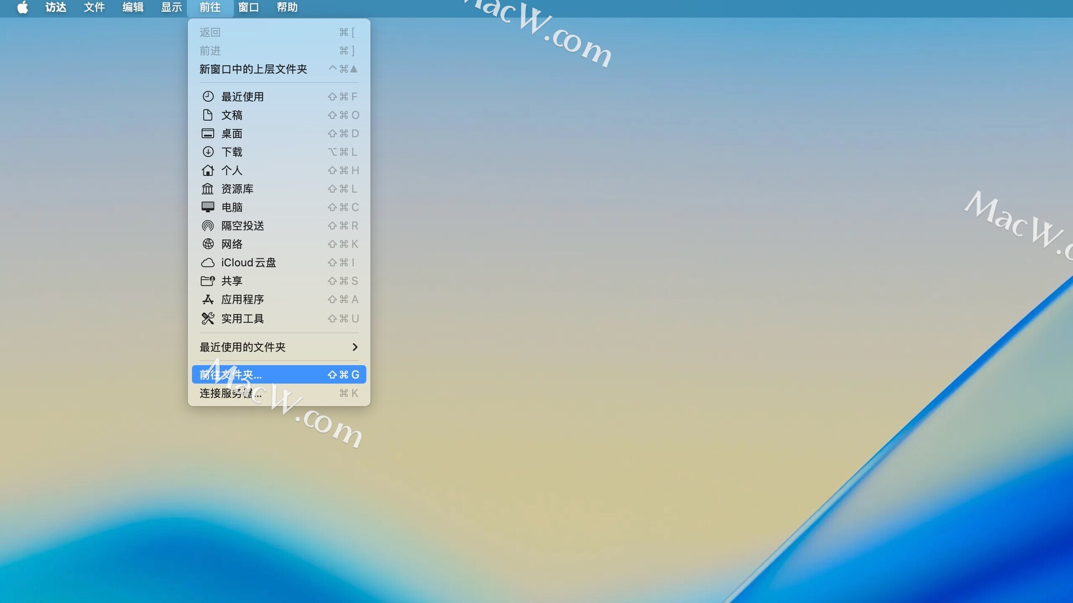Select 共享 menu item
The height and width of the screenshot is (603, 1073).
tap(279, 281)
